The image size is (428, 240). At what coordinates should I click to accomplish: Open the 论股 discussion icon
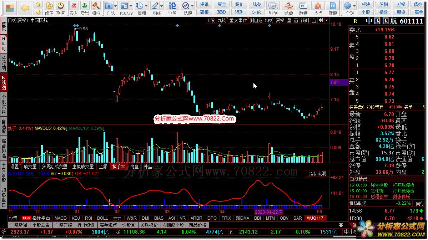[172, 6]
